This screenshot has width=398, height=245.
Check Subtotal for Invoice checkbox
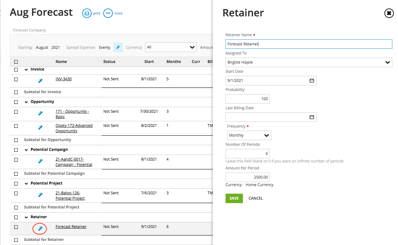[x=16, y=92]
